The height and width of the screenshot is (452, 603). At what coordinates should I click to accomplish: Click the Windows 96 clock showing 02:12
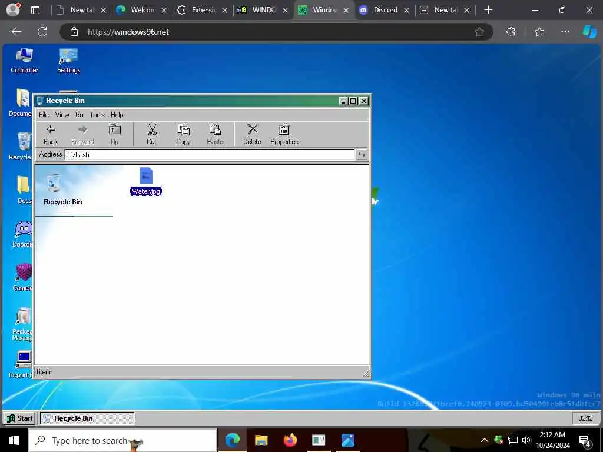click(x=585, y=418)
